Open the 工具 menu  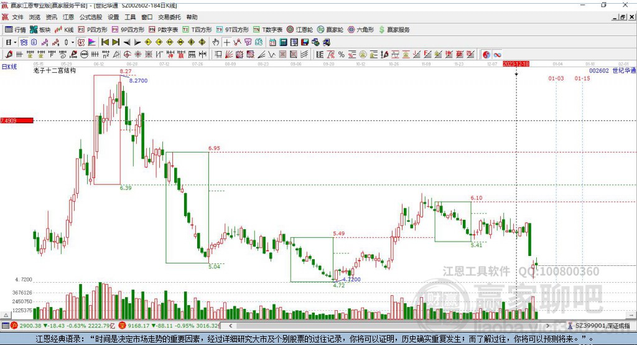pyautogui.click(x=130, y=17)
